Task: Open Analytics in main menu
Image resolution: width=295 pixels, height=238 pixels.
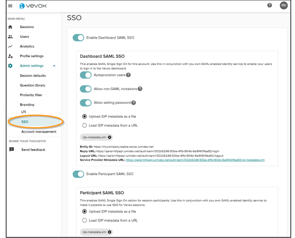Action: coord(27,47)
